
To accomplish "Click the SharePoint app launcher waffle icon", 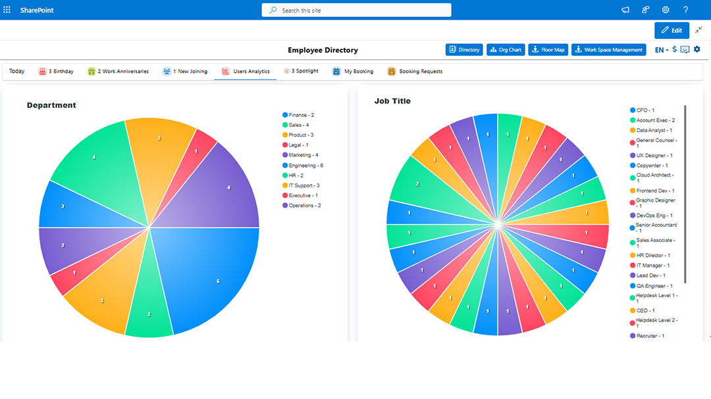I will click(x=7, y=9).
